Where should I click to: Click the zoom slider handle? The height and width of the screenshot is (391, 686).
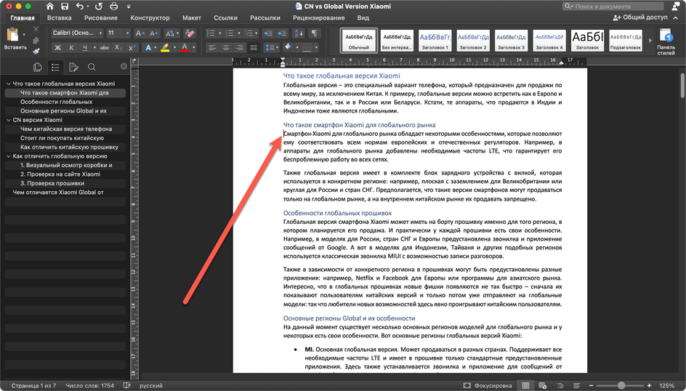(x=621, y=385)
